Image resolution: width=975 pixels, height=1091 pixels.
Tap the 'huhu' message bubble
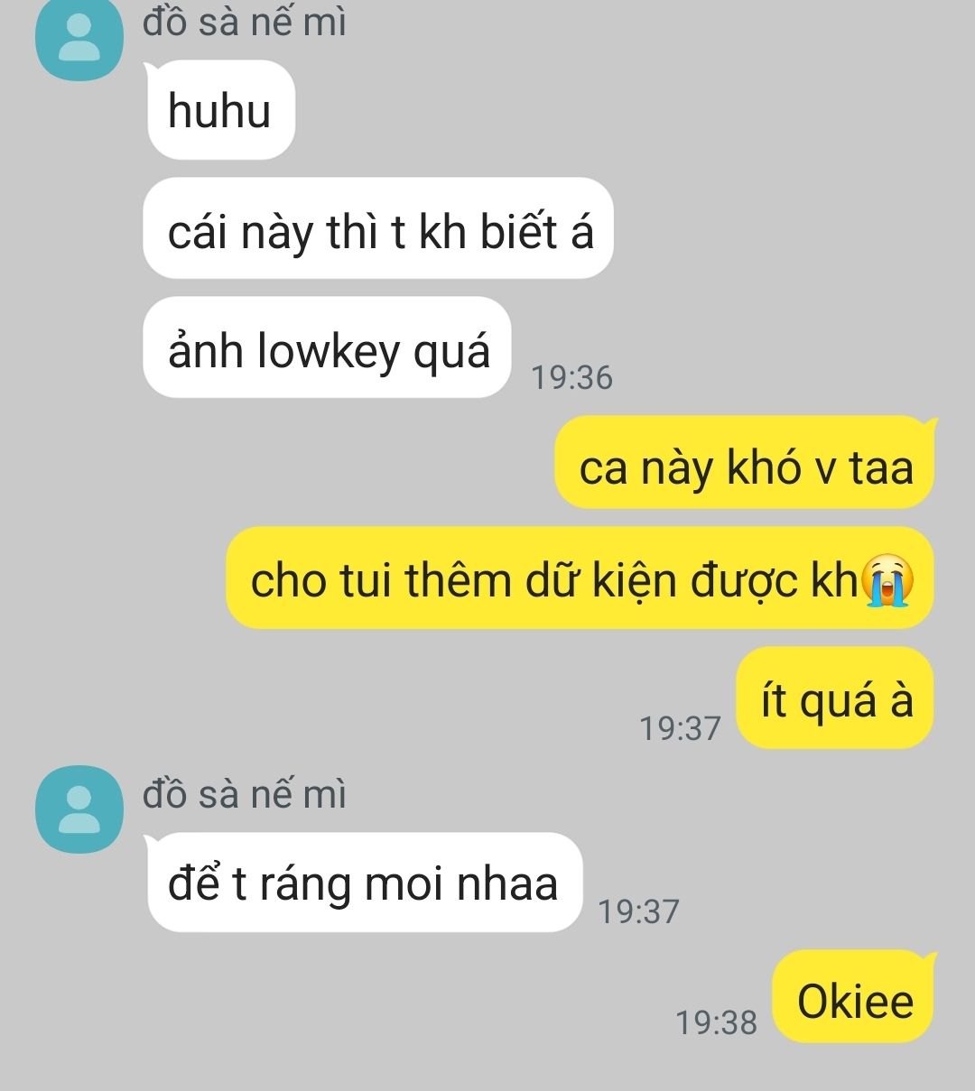coord(219,110)
